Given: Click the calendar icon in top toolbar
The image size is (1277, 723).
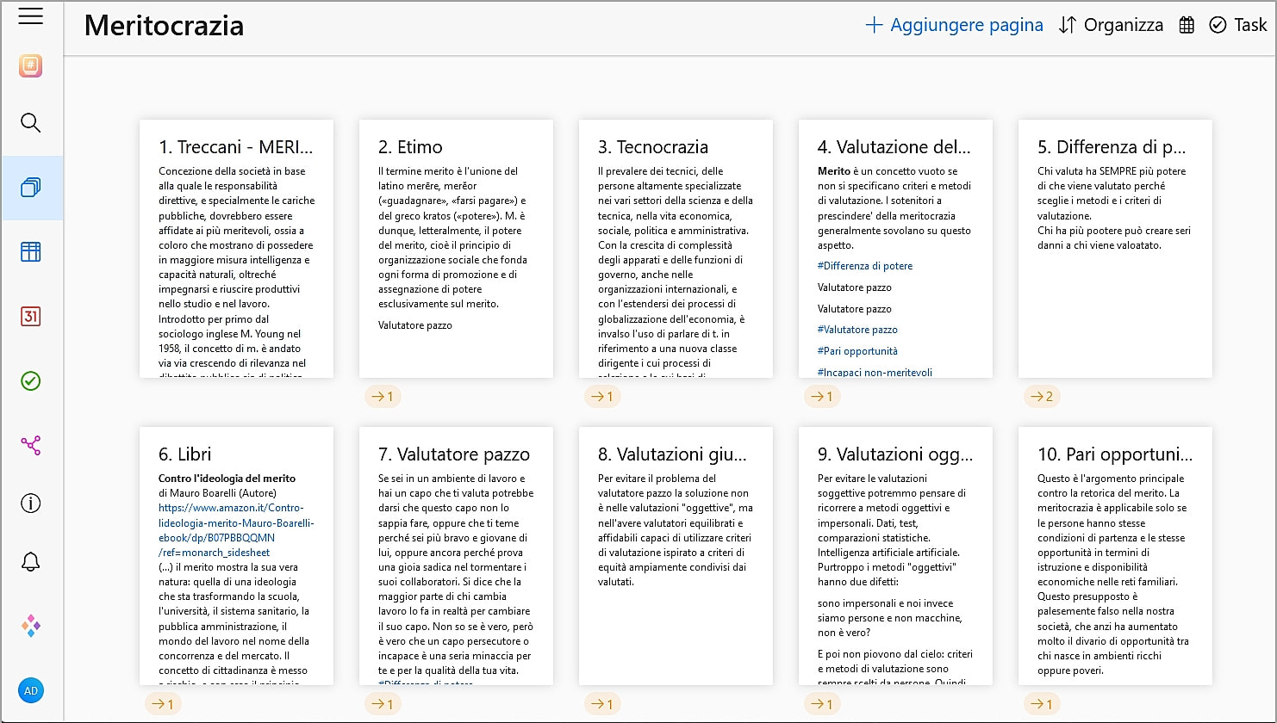Looking at the screenshot, I should (1187, 25).
